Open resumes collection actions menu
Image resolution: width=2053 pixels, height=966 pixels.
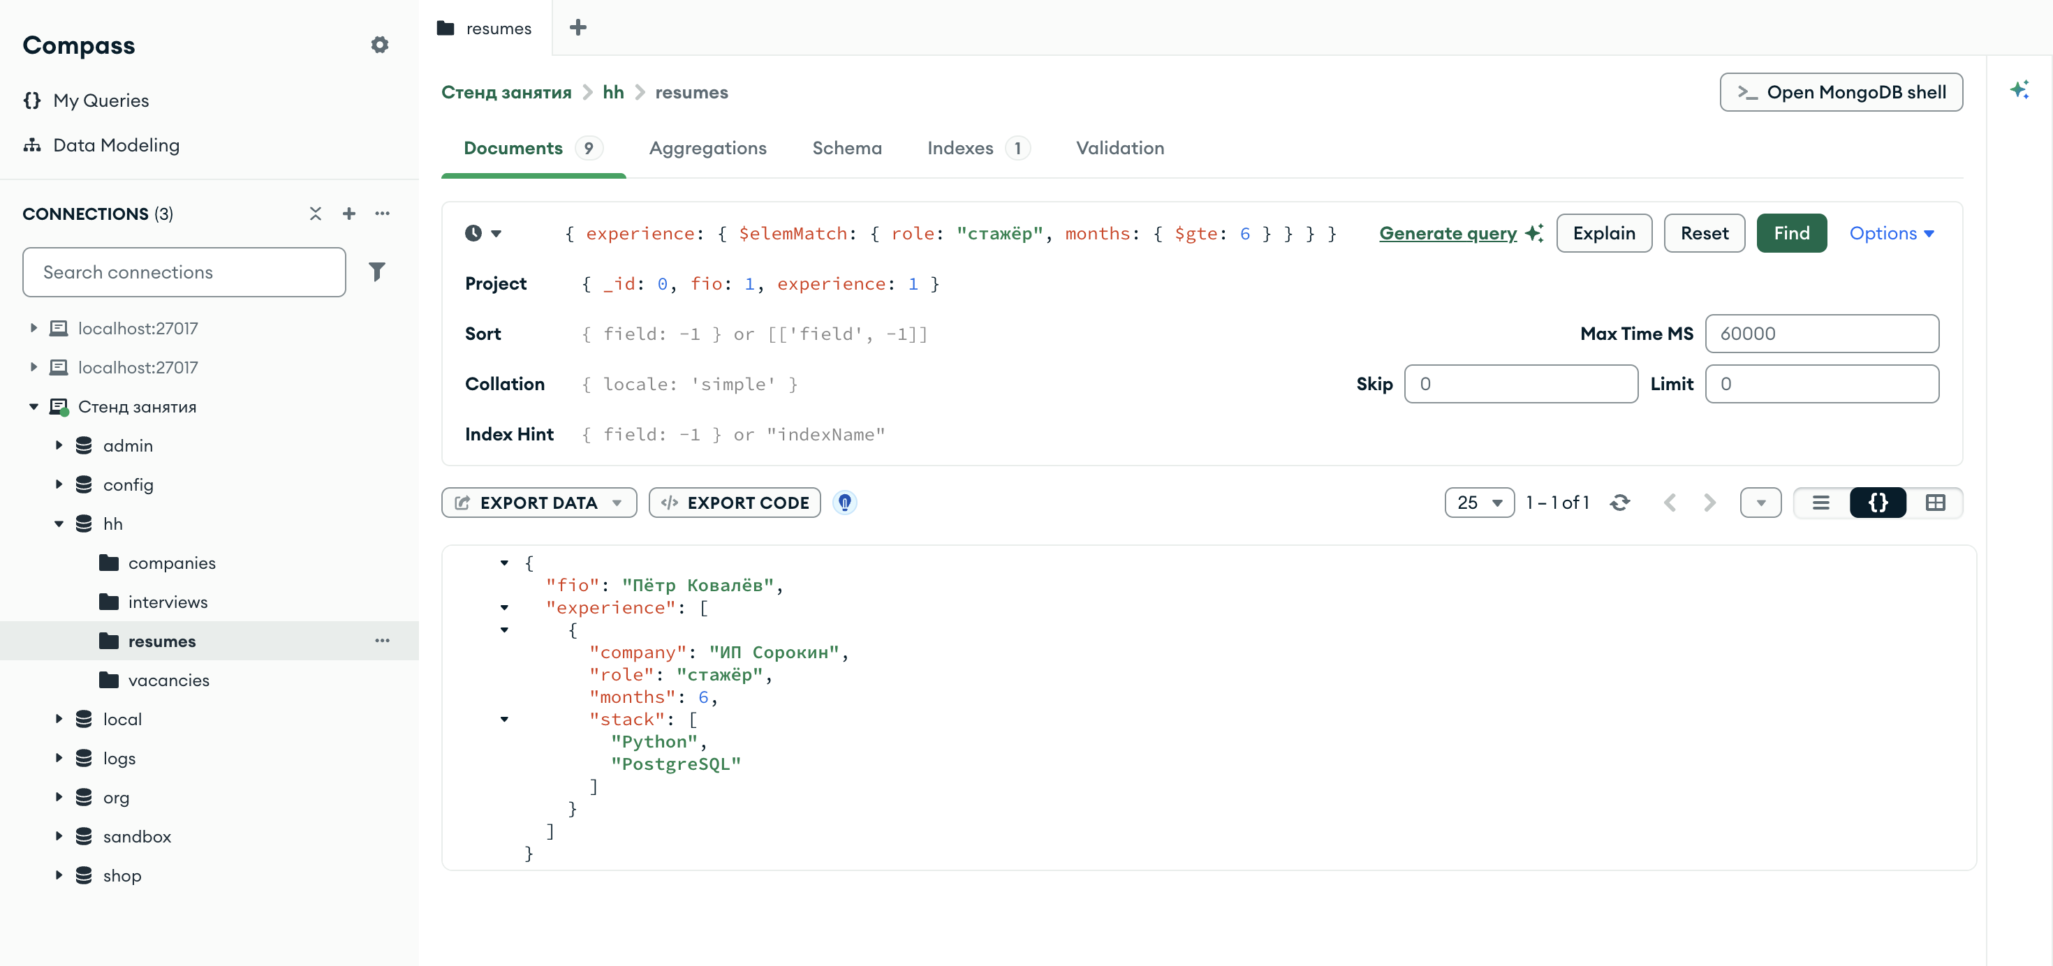click(383, 641)
